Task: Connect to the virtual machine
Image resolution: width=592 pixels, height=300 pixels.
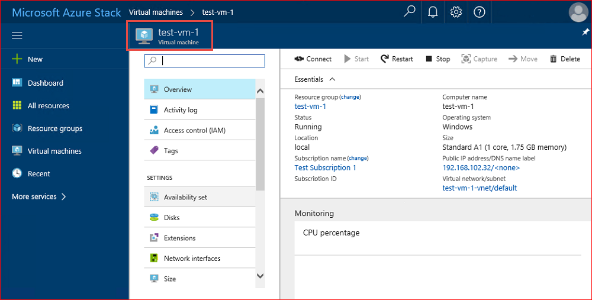Action: pyautogui.click(x=313, y=59)
